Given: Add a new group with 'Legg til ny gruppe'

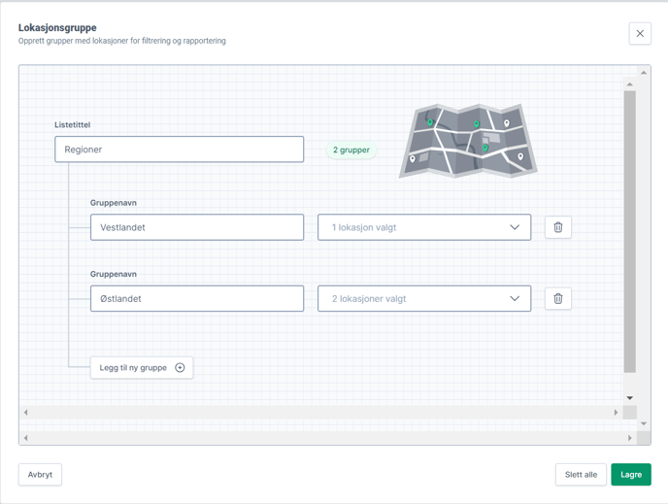Looking at the screenshot, I should [x=142, y=368].
